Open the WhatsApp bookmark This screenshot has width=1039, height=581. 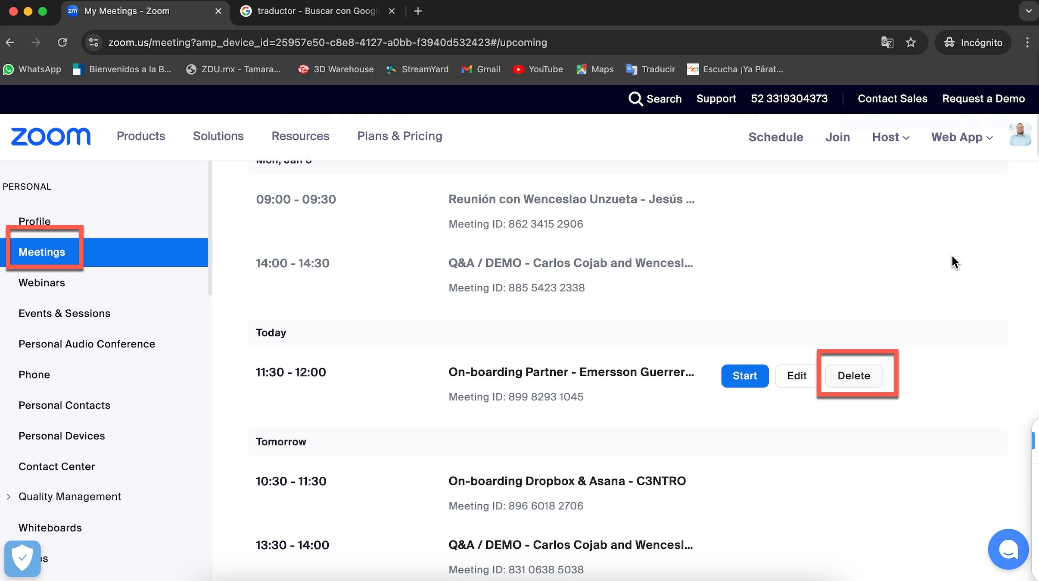pos(32,69)
